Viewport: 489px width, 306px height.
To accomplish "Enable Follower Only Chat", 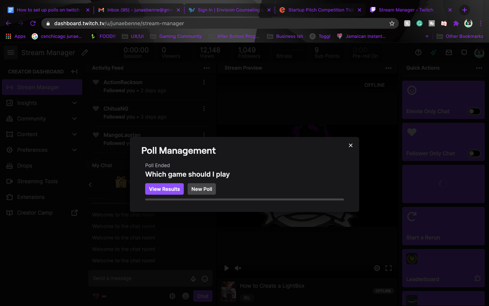I will [x=474, y=153].
